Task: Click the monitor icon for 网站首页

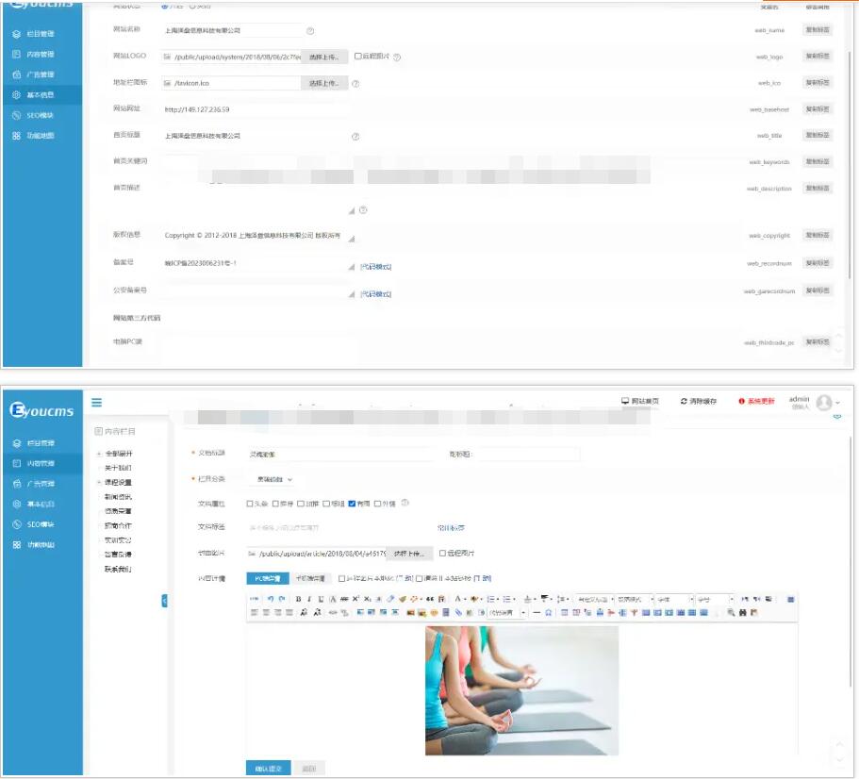Action: (x=624, y=401)
